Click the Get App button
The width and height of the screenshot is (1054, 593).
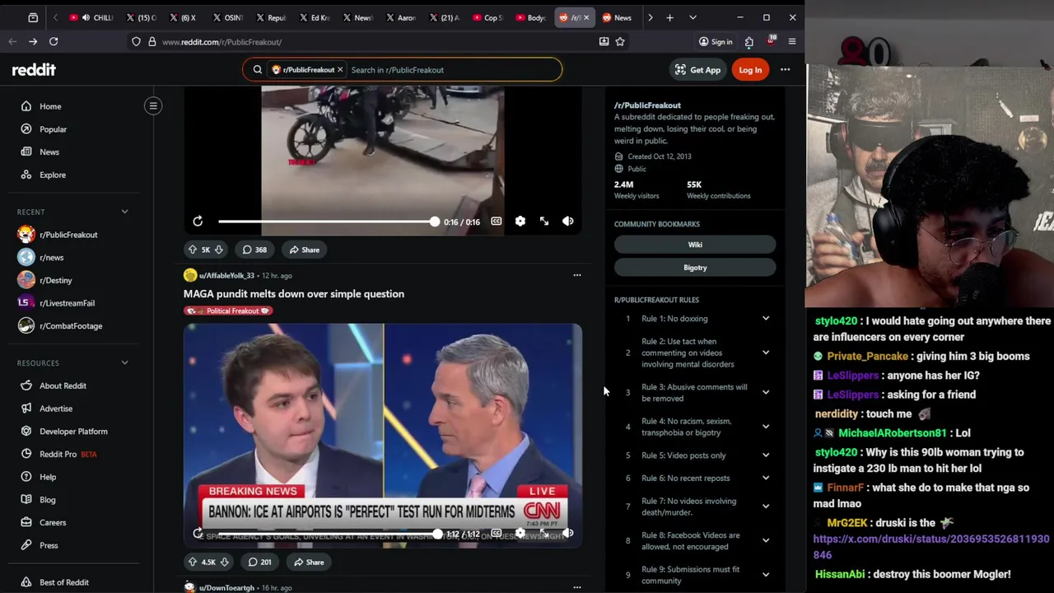pos(697,70)
